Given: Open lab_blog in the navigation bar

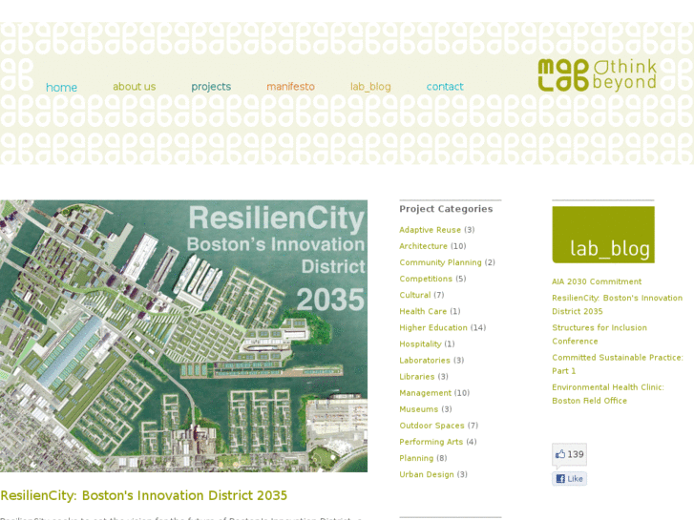Looking at the screenshot, I should (x=370, y=87).
